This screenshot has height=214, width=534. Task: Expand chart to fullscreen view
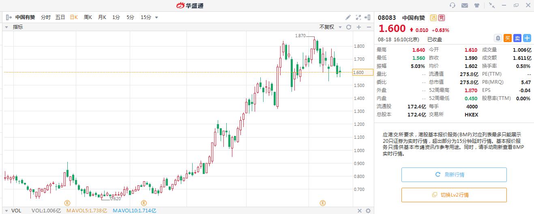click(358, 17)
